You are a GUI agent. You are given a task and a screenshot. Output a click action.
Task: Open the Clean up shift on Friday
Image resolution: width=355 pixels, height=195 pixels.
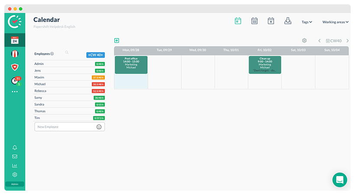tap(265, 65)
